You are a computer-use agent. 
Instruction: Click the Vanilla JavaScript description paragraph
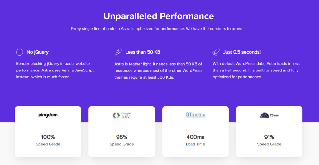(55, 70)
